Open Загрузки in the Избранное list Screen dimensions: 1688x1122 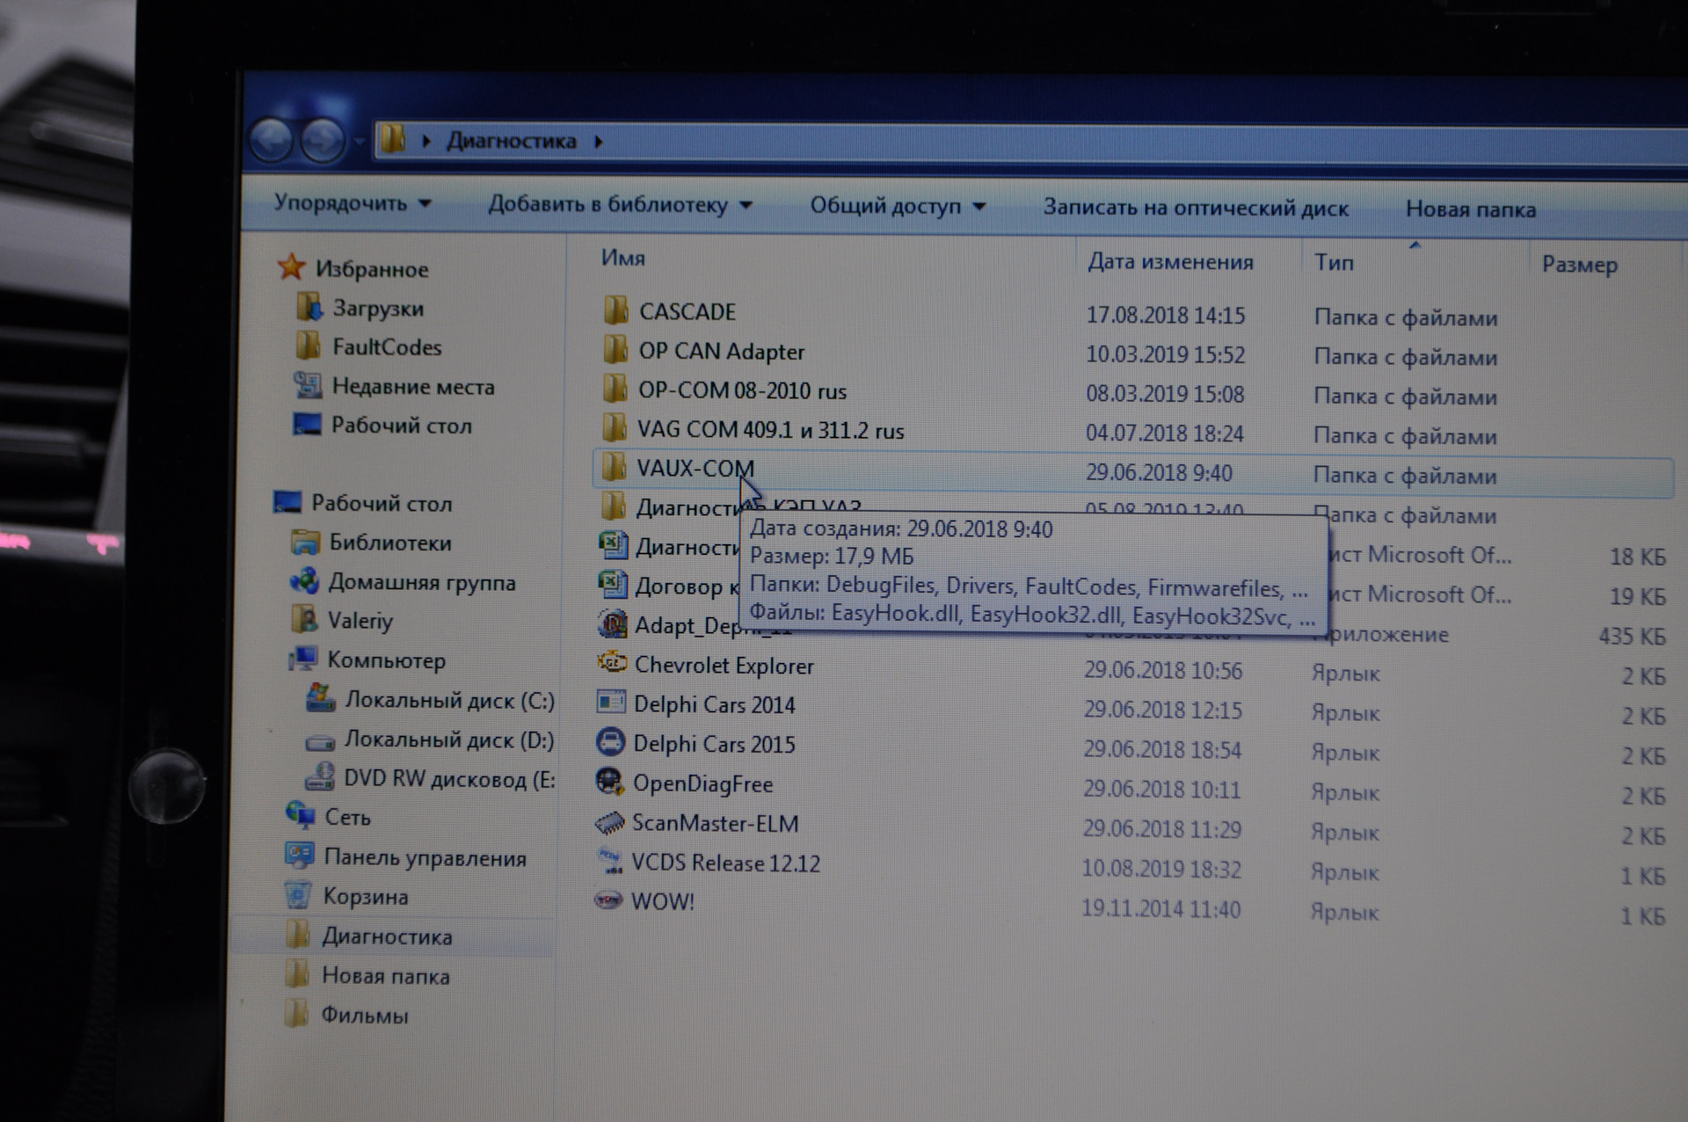[377, 309]
